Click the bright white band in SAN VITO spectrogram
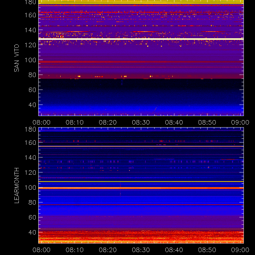This screenshot has width=255, height=255. point(141,39)
